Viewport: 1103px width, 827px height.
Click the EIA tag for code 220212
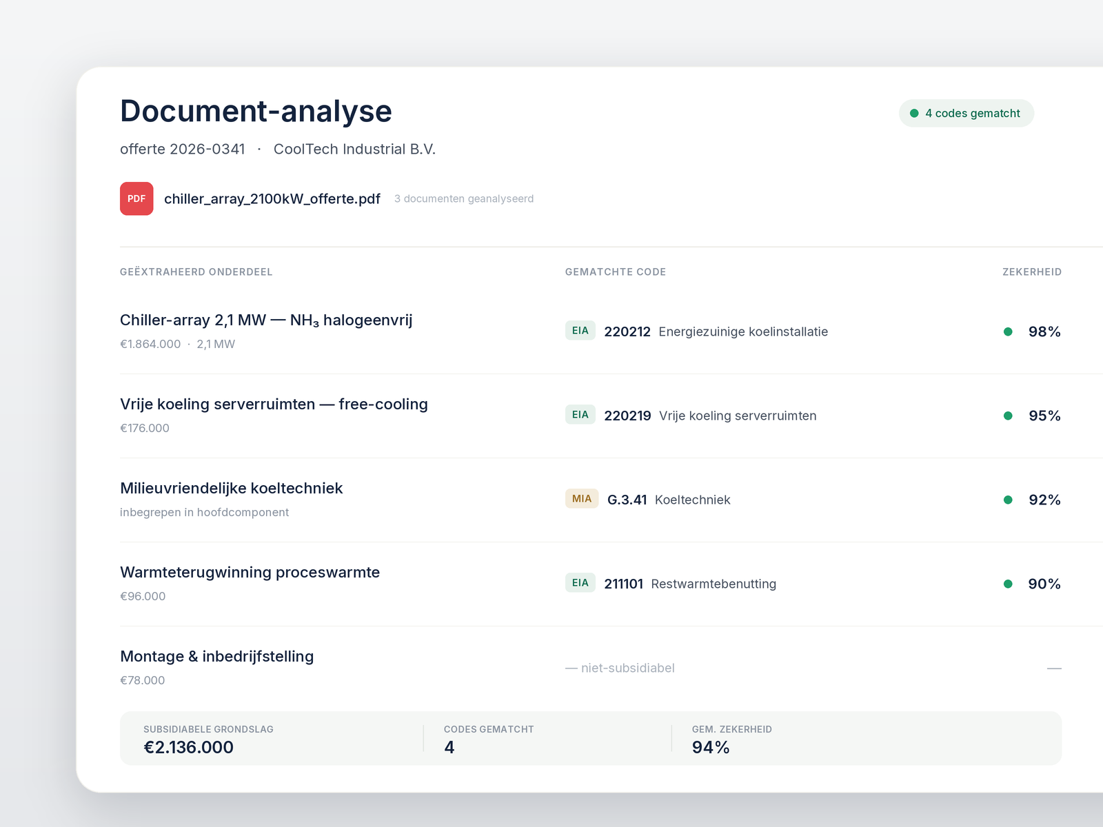tap(580, 331)
